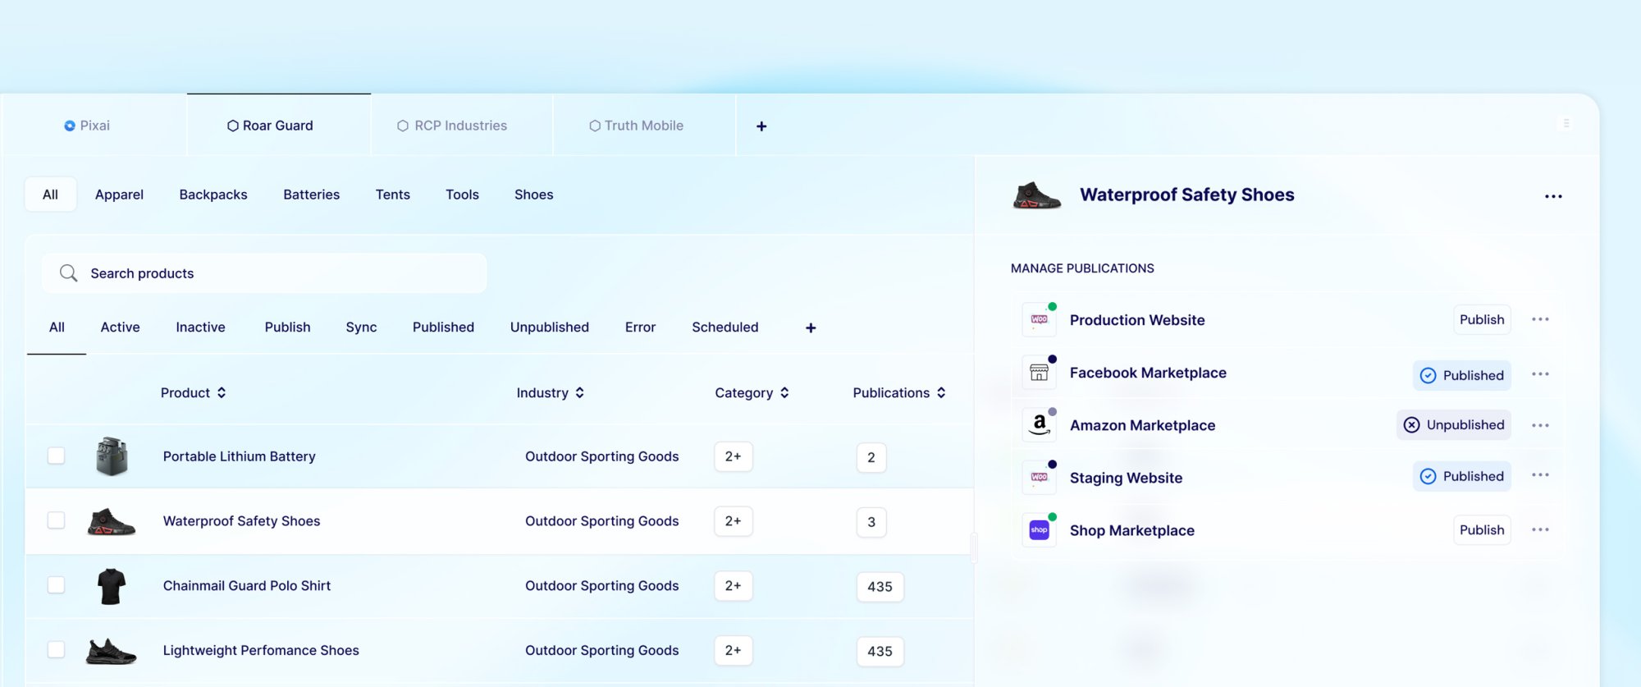Viewport: 1641px width, 687px height.
Task: Sort by the Publications column header
Action: 898,393
